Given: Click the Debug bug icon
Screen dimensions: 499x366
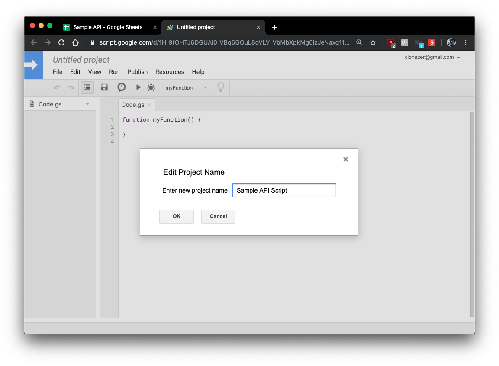Looking at the screenshot, I should click(x=151, y=87).
